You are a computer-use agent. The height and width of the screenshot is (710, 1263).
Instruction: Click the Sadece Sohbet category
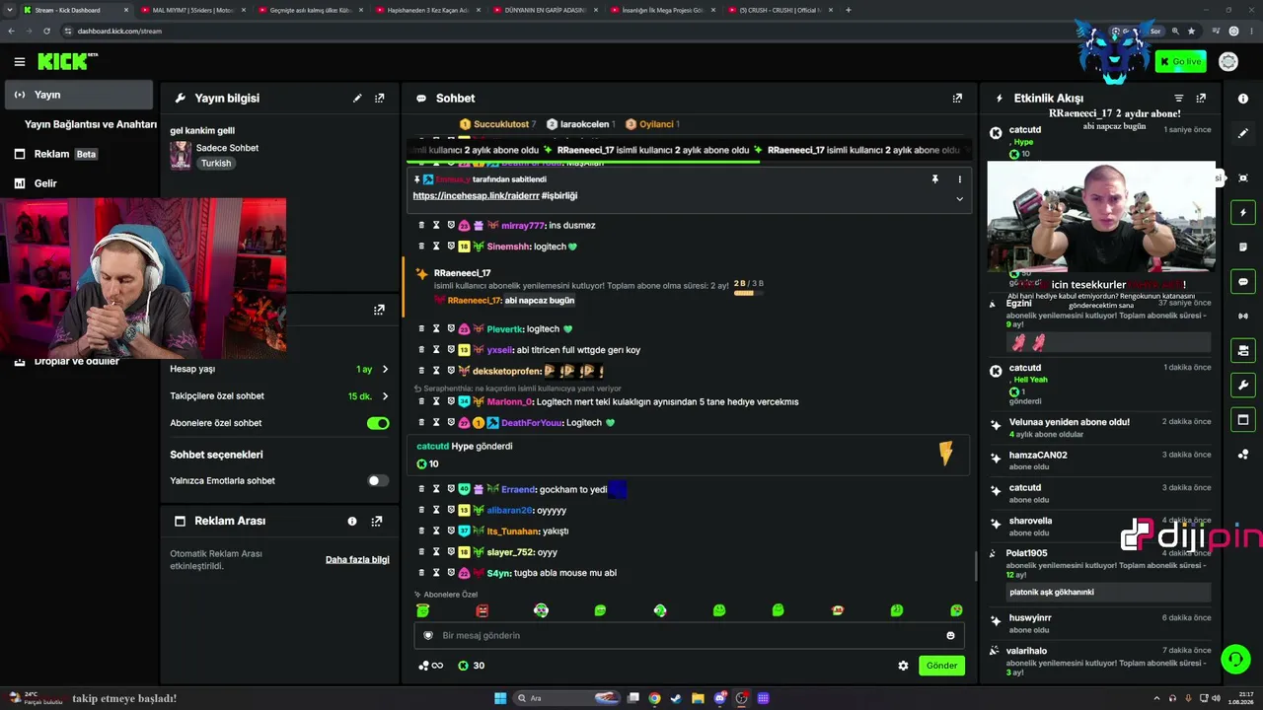(227, 148)
